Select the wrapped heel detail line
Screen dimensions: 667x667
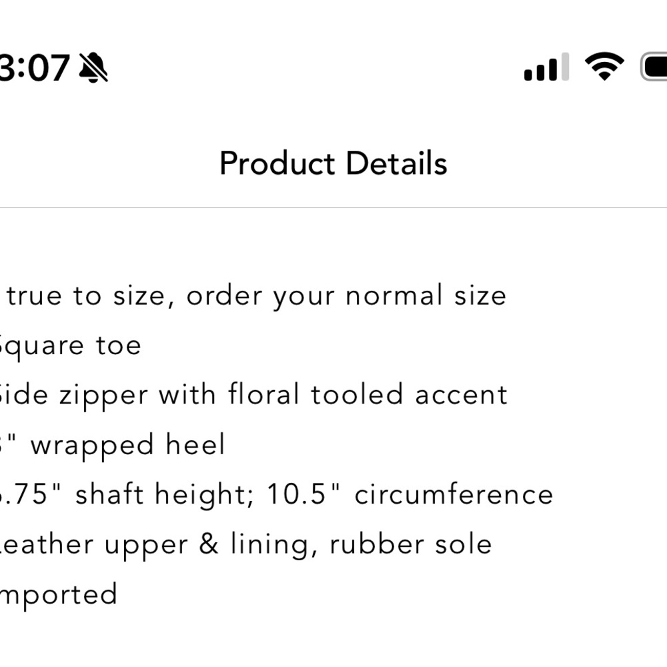(113, 445)
